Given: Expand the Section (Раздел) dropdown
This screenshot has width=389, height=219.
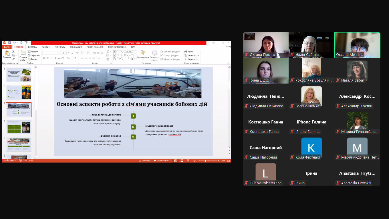Looking at the screenshot, I should [x=34, y=59].
